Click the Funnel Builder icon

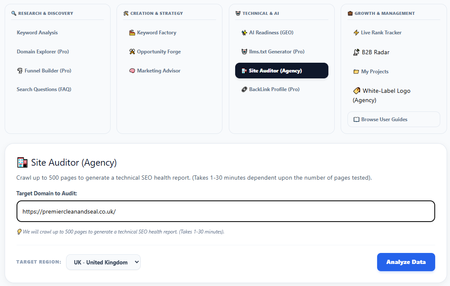(20, 71)
